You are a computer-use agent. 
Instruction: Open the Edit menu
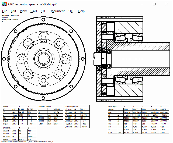(x=13, y=11)
